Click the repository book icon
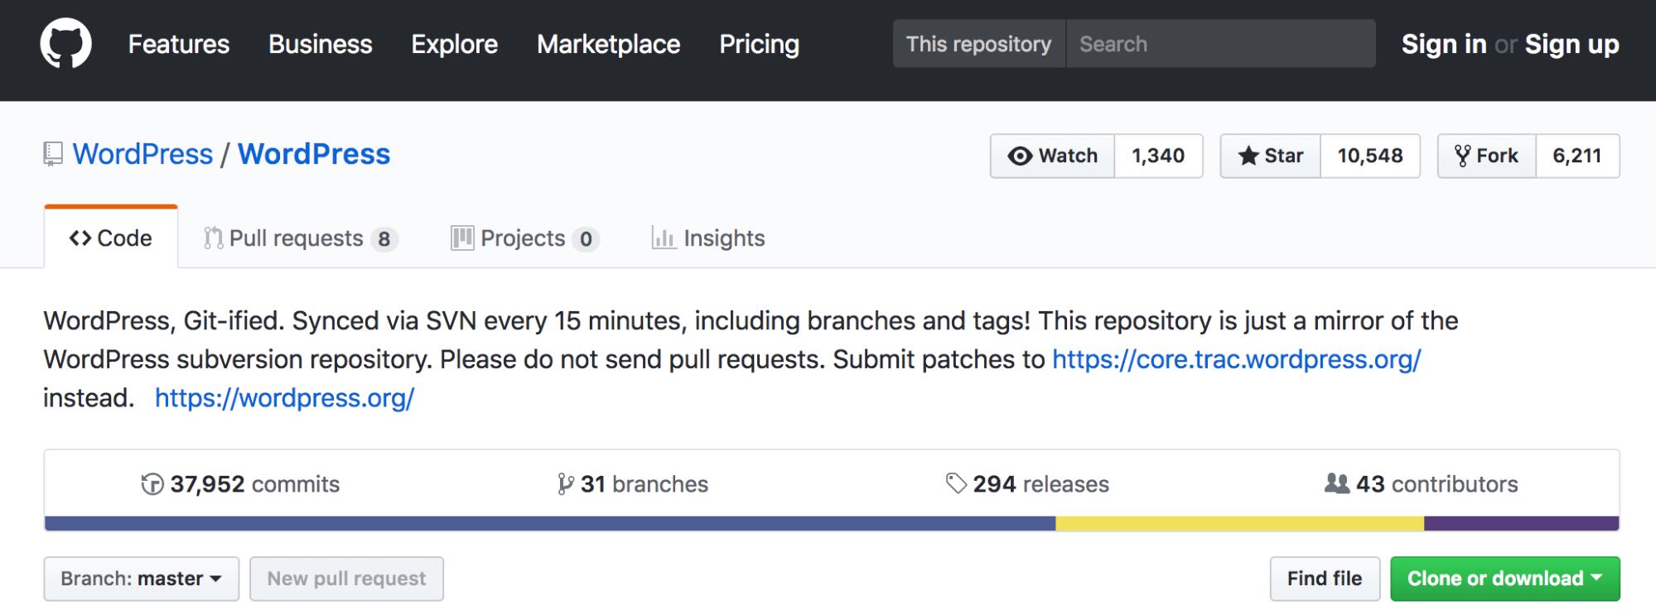Screen dimensions: 1656x615 click(53, 154)
